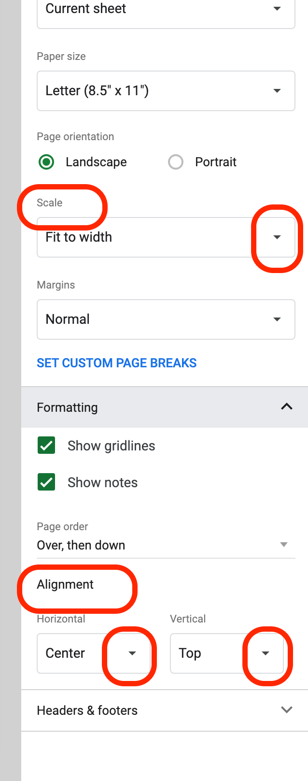
Task: Open the Fit to width scale box
Action: (145, 237)
